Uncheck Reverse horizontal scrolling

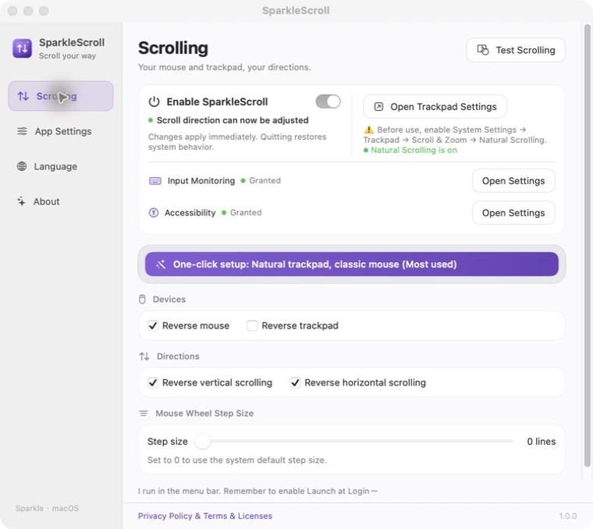(295, 382)
